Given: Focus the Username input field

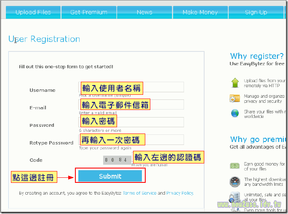Looking at the screenshot, I should (x=131, y=87).
